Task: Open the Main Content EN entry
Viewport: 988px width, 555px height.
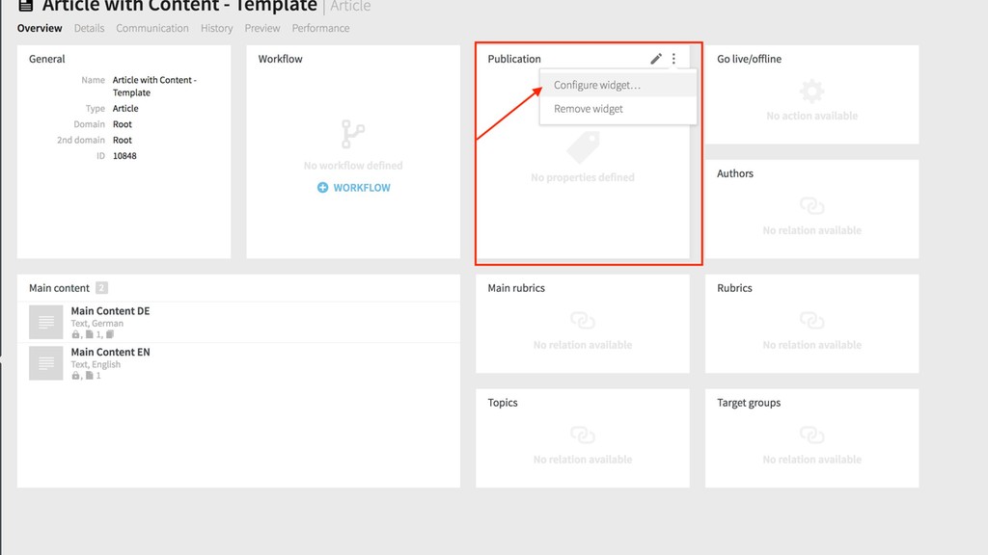Action: (110, 353)
